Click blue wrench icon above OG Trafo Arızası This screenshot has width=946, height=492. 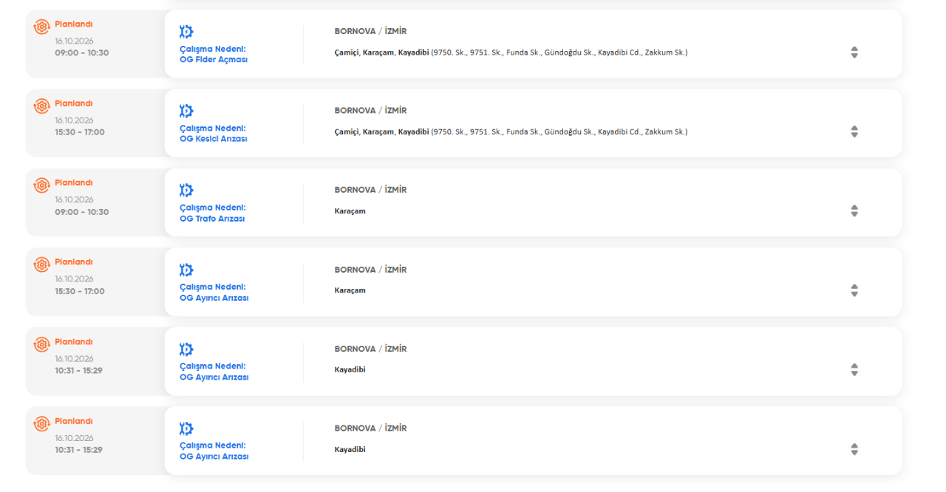tap(186, 191)
